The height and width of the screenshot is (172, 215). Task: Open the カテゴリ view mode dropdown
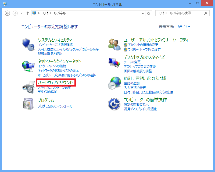click(184, 27)
